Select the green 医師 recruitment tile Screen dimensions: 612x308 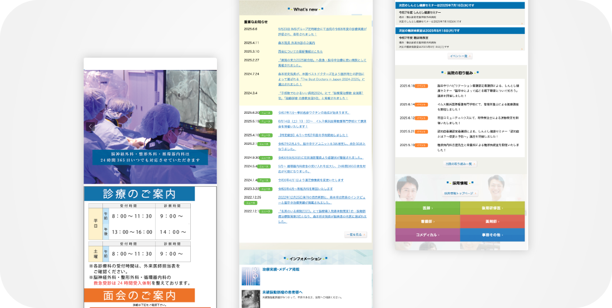pyautogui.click(x=427, y=208)
